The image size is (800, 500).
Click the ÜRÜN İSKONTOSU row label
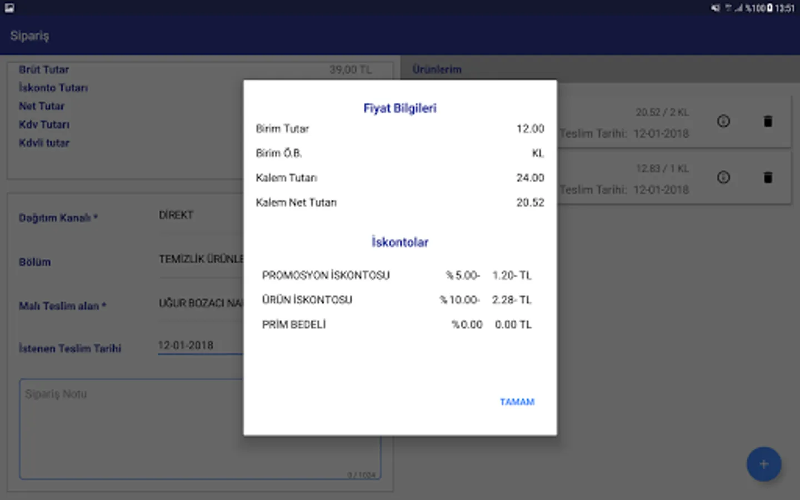click(307, 299)
